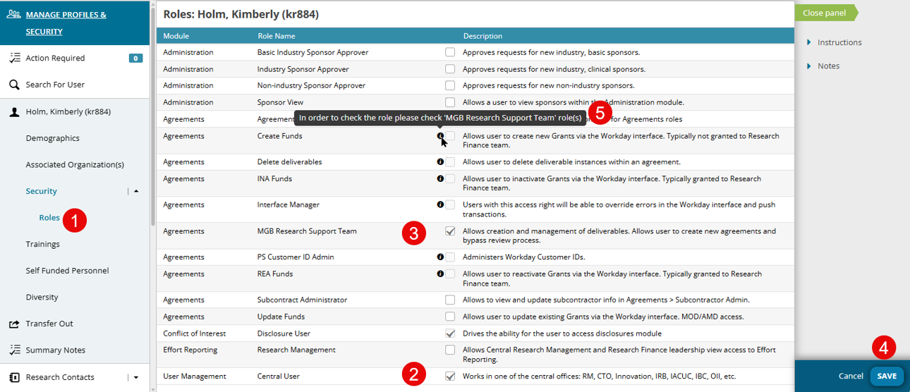Click the info icon beside PS Customer ID Admin
Image resolution: width=910 pixels, height=392 pixels.
coord(440,257)
